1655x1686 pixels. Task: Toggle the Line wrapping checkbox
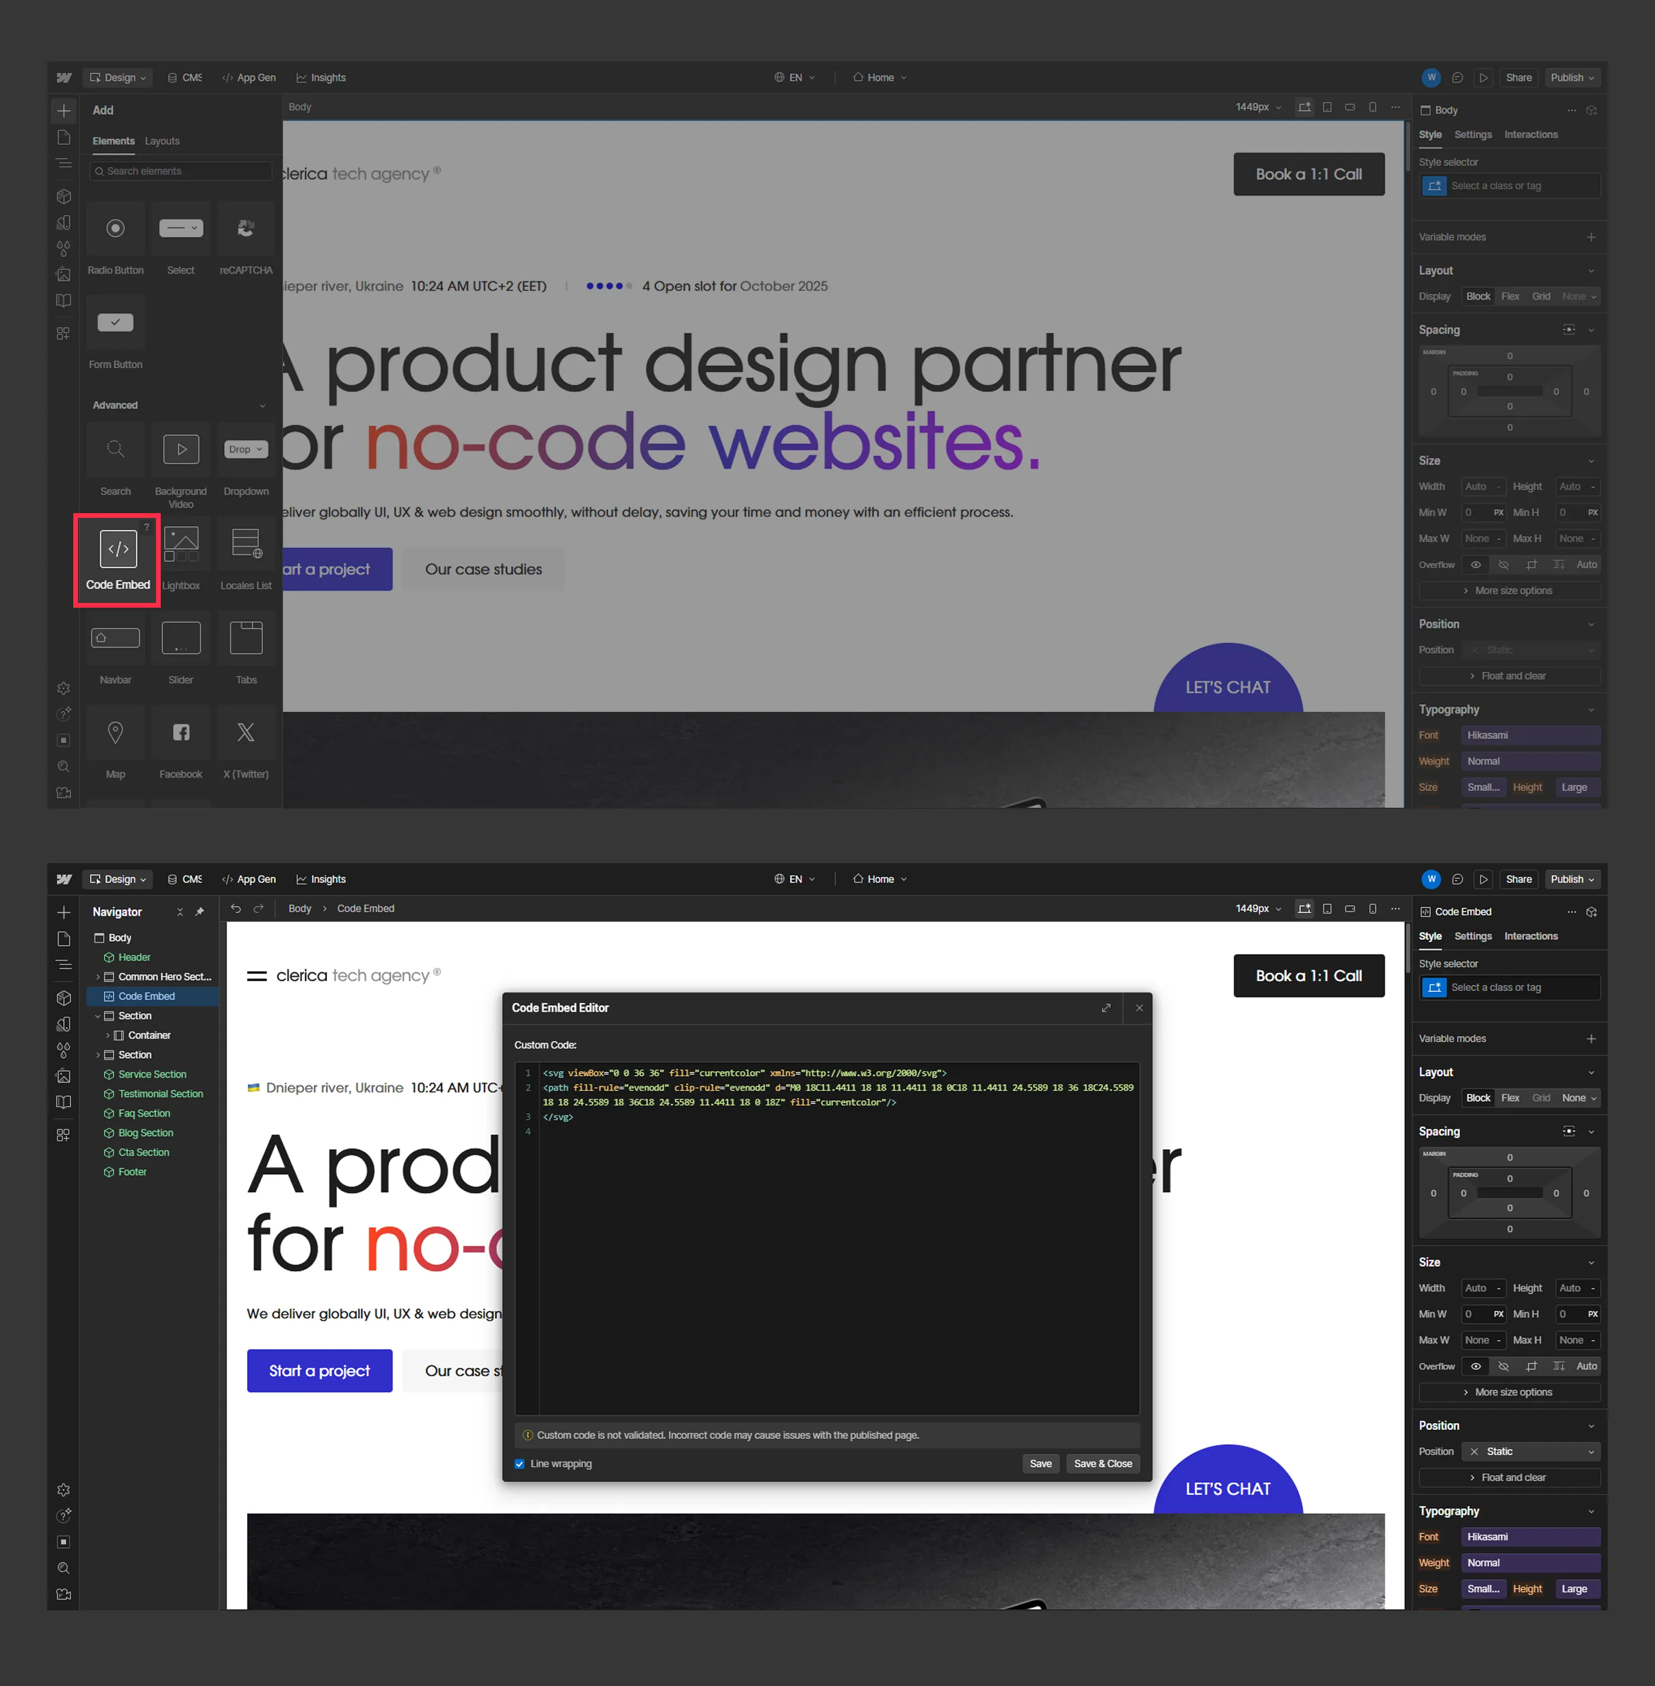coord(520,1464)
